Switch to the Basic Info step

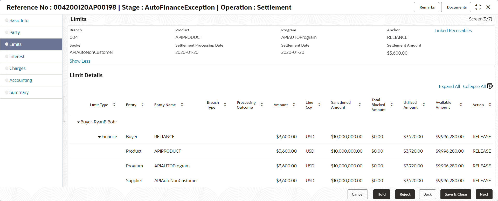click(19, 20)
